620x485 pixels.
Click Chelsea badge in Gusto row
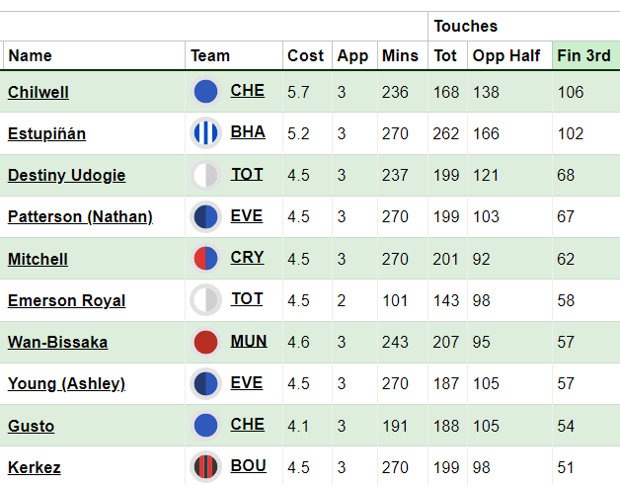(x=205, y=426)
